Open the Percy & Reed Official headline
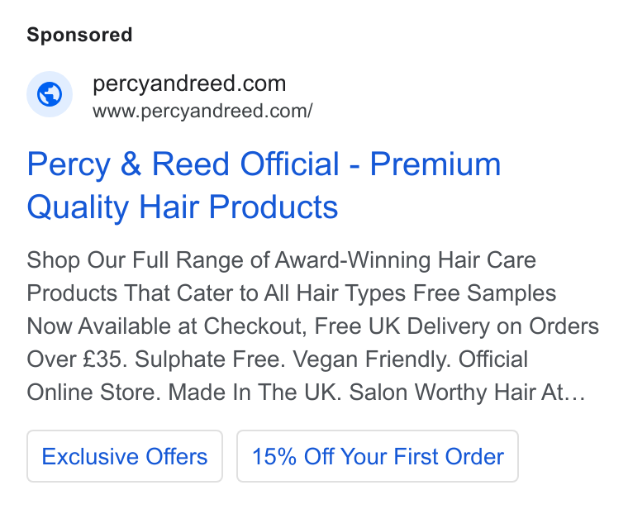 click(264, 185)
